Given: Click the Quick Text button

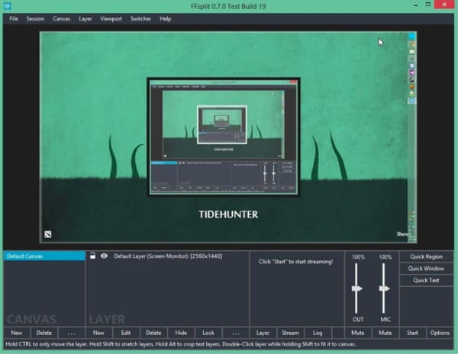Looking at the screenshot, I should point(426,280).
